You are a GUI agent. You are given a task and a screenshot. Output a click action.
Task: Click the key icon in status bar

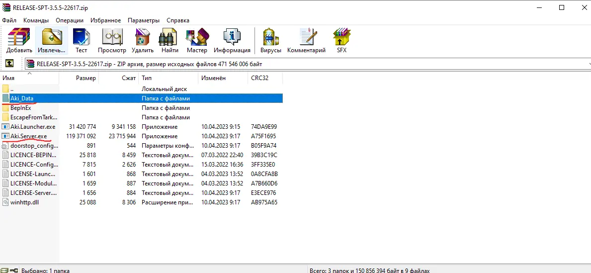[14, 271]
